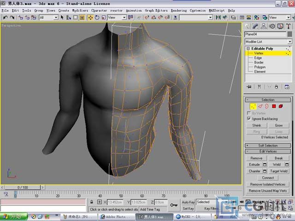
Task: Open the Utilities hammer panel tab
Action: 289,26
